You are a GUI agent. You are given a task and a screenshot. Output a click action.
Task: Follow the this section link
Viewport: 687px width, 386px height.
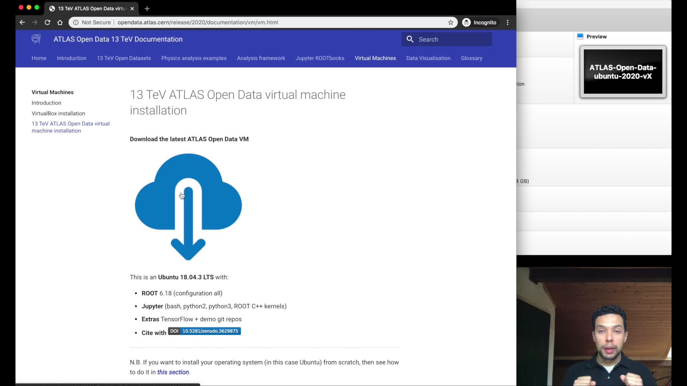(173, 372)
